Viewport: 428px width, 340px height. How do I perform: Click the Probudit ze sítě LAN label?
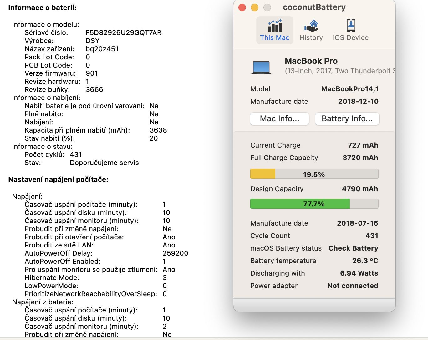click(59, 245)
